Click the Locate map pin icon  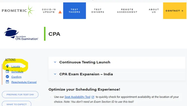pyautogui.click(x=7, y=66)
